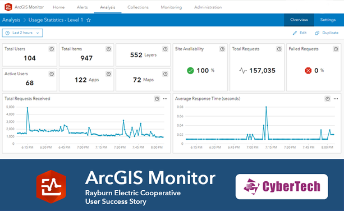Open the Last 2 hours time dropdown
Screen dimensions: 344x211
click(22, 33)
